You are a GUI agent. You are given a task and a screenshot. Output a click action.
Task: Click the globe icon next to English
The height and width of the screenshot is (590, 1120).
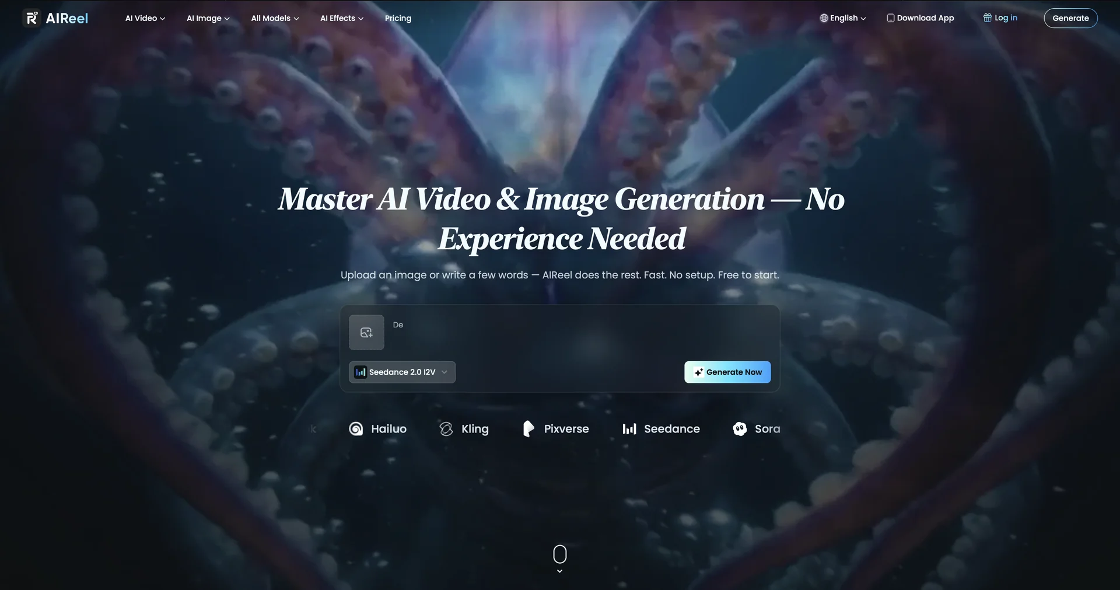[x=824, y=18]
